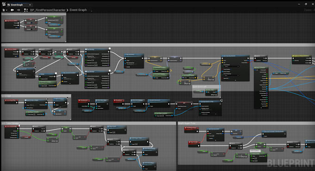Select the small nested comment box header
The image size is (315, 171).
pos(206,87)
